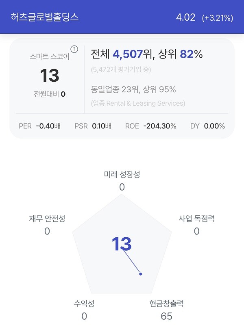Tap the ROE -204.30% metric
The height and width of the screenshot is (334, 244).
(x=150, y=126)
